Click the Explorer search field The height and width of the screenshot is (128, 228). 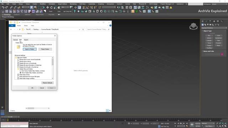coord(98,30)
